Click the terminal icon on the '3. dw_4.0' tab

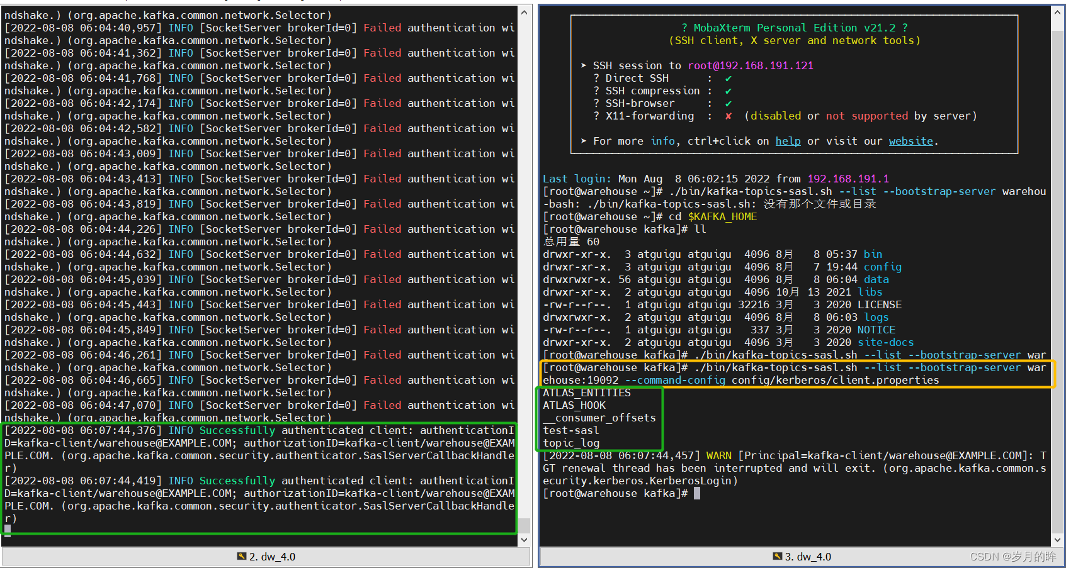(777, 557)
